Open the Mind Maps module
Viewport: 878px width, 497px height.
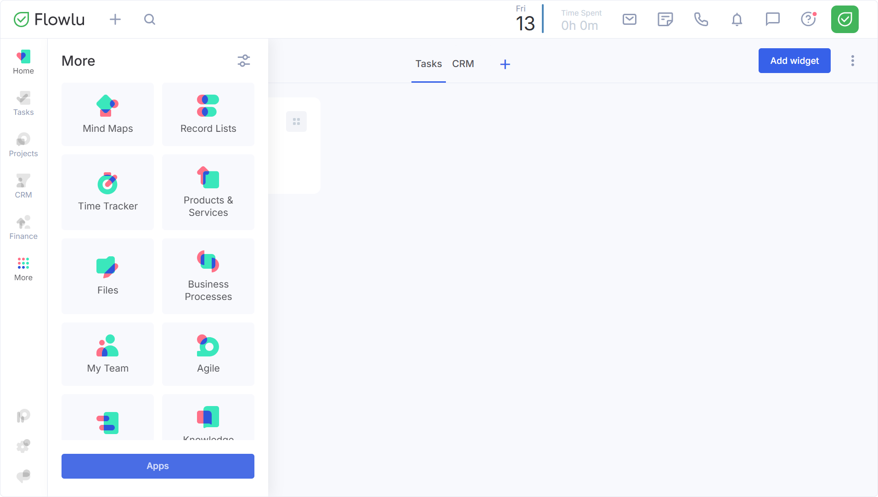pos(107,114)
